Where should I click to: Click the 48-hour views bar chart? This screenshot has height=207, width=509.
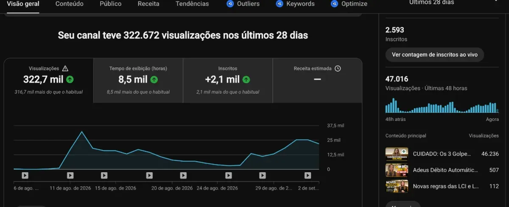click(442, 106)
